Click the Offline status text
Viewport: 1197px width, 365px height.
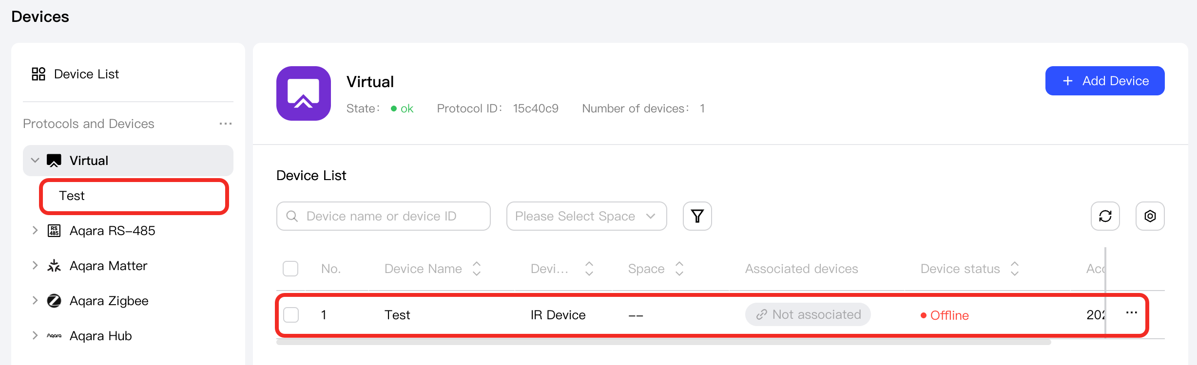click(x=949, y=315)
